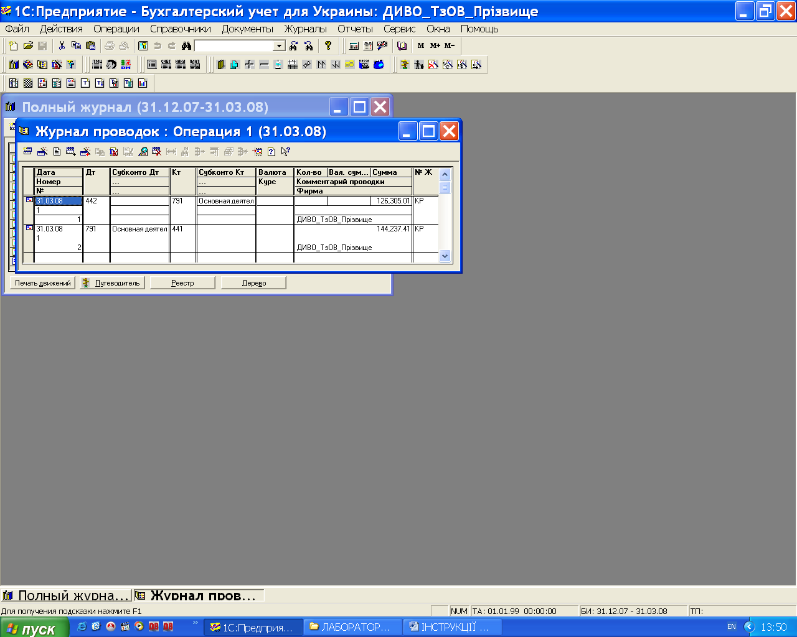The width and height of the screenshot is (797, 637).
Task: Click the magnifier search icon in posting journal toolbar
Action: coord(143,151)
